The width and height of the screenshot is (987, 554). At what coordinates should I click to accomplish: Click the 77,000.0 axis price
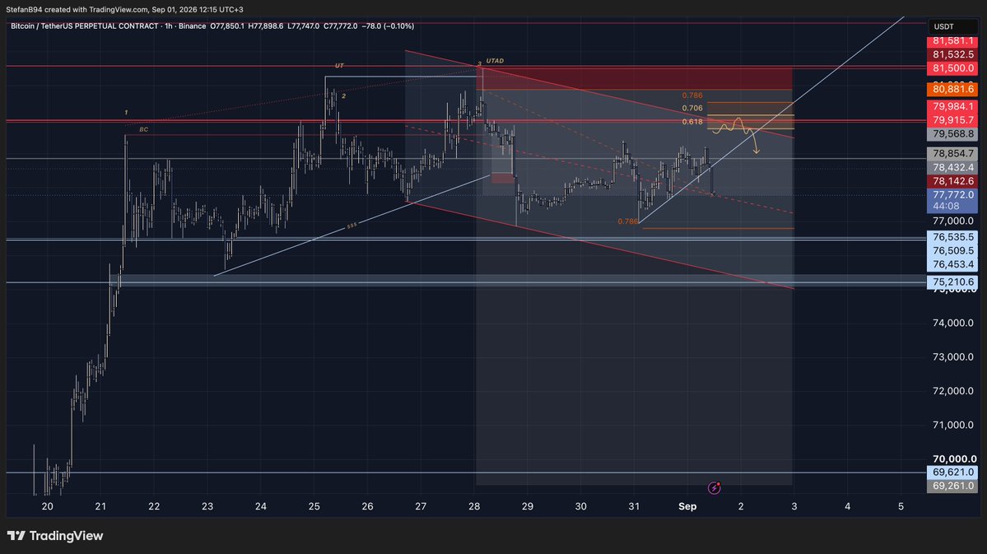(x=953, y=221)
